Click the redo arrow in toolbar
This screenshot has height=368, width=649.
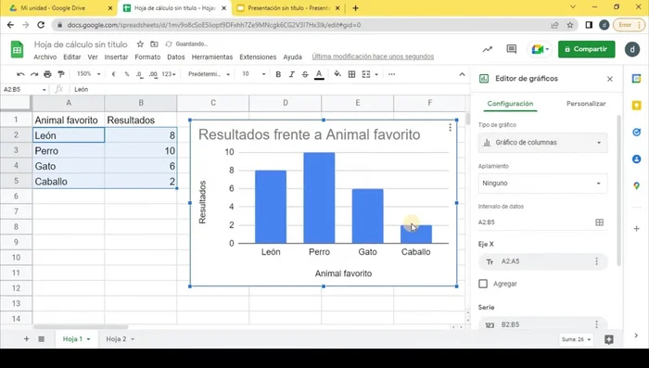click(34, 74)
